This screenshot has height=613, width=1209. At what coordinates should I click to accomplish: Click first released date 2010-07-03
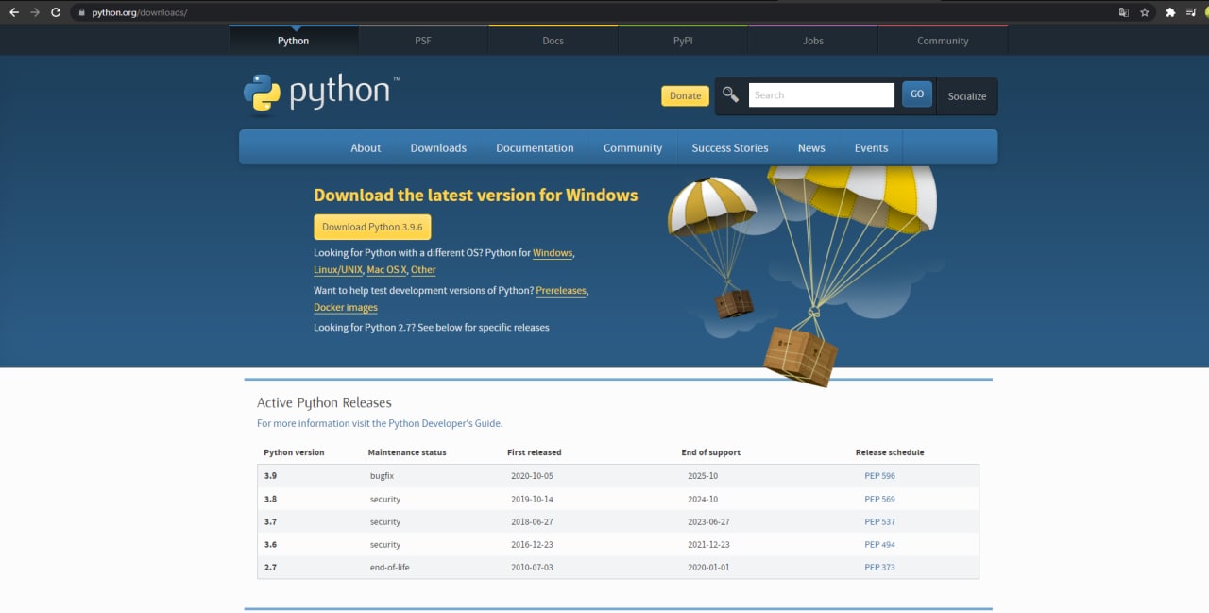coord(532,567)
